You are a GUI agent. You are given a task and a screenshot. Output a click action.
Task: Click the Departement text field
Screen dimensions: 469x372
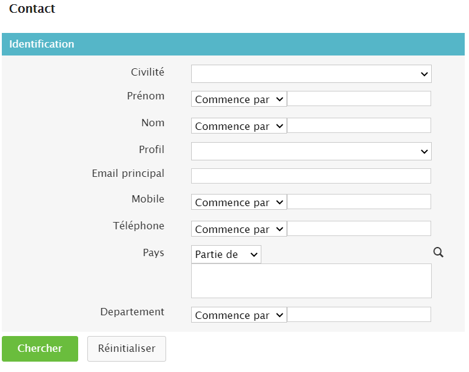(358, 315)
